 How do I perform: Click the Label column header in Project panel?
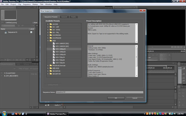[x=32, y=29]
